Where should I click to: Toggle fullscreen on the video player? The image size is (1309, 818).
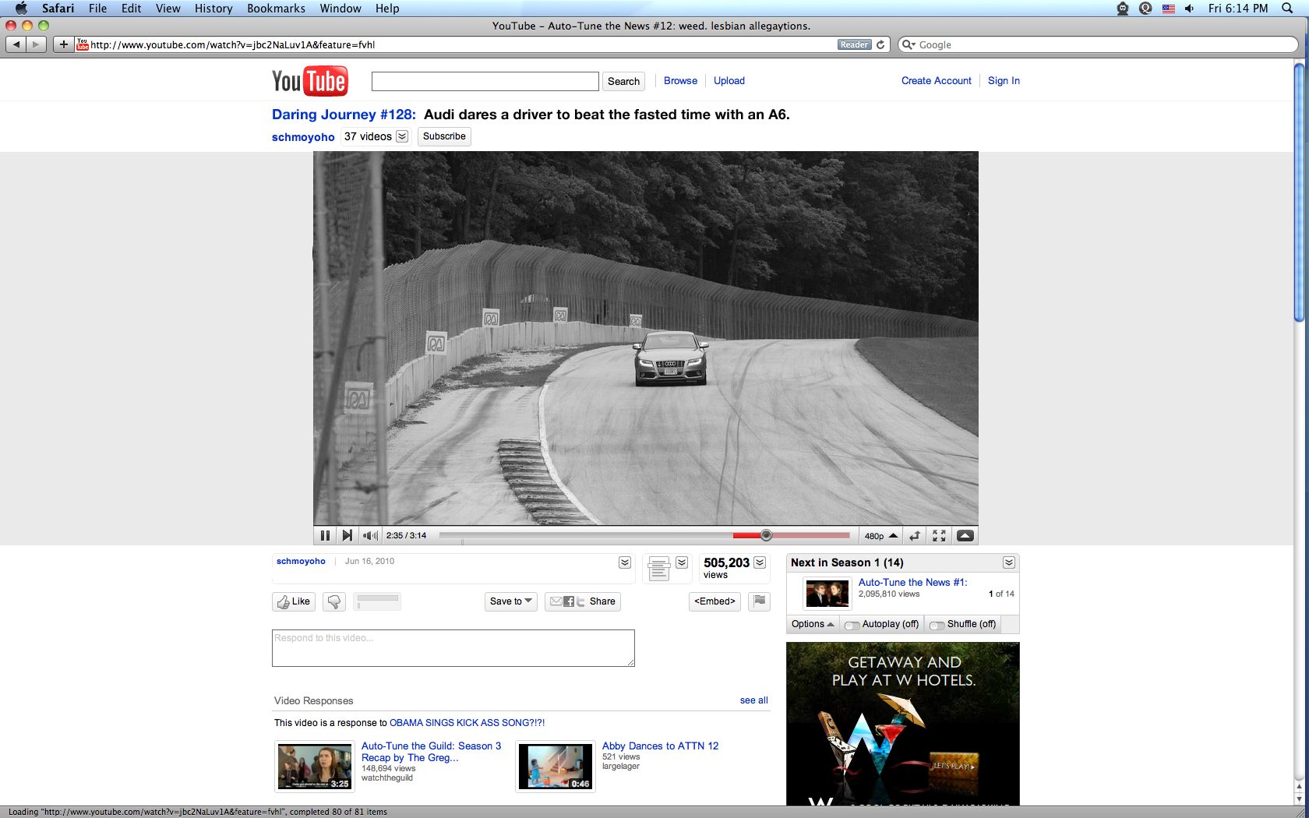tap(939, 535)
